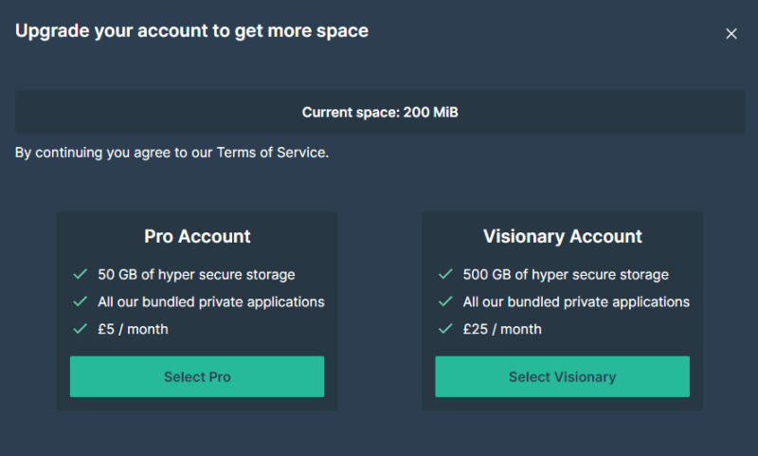Click the £25 / month price text

pos(502,329)
